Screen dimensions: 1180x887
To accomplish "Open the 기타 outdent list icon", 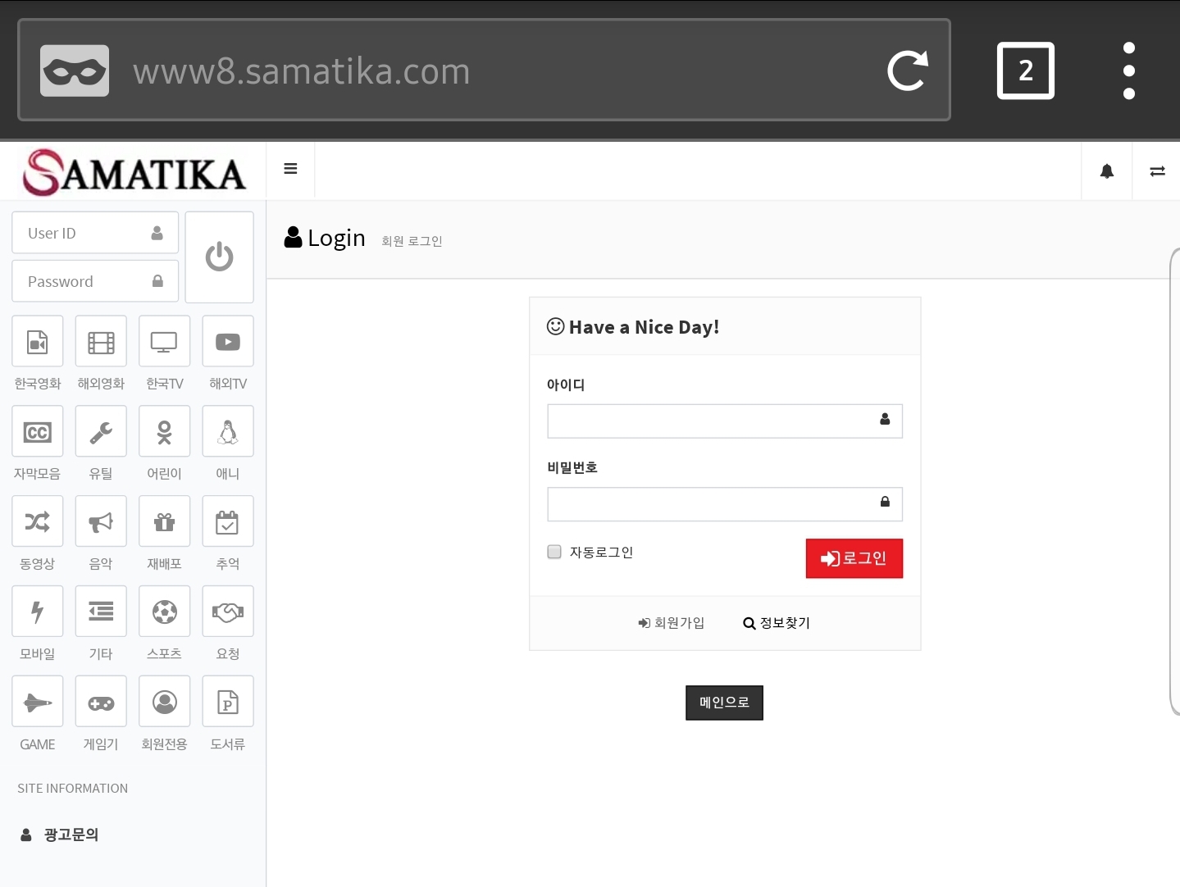I will (x=101, y=612).
